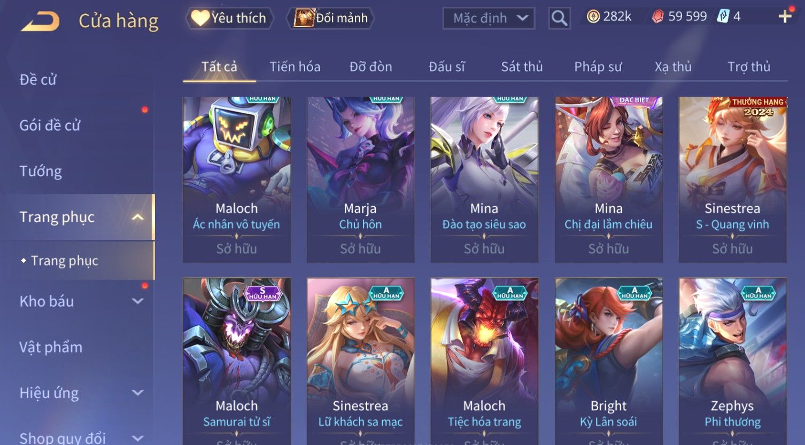Tap the plus icon to add currency

coord(785,17)
